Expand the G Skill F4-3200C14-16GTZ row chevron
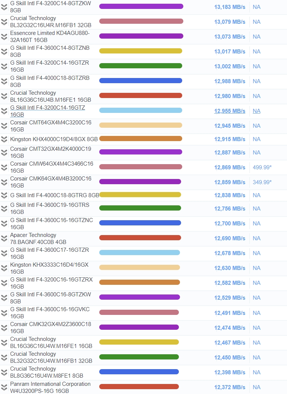Image resolution: width=287 pixels, height=394 pixels. 4,111
